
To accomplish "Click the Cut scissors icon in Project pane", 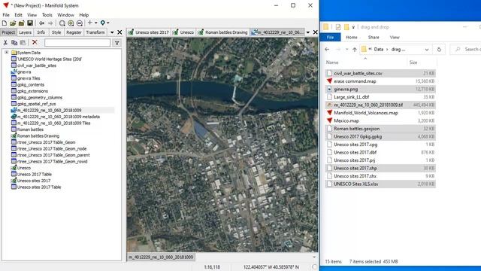I will tap(5, 43).
